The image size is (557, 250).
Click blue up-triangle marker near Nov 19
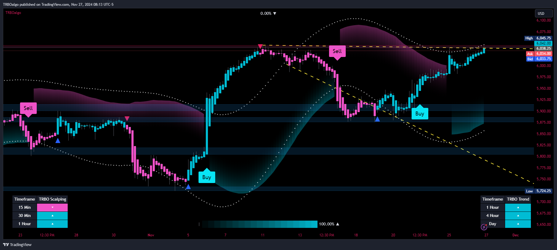coord(377,119)
